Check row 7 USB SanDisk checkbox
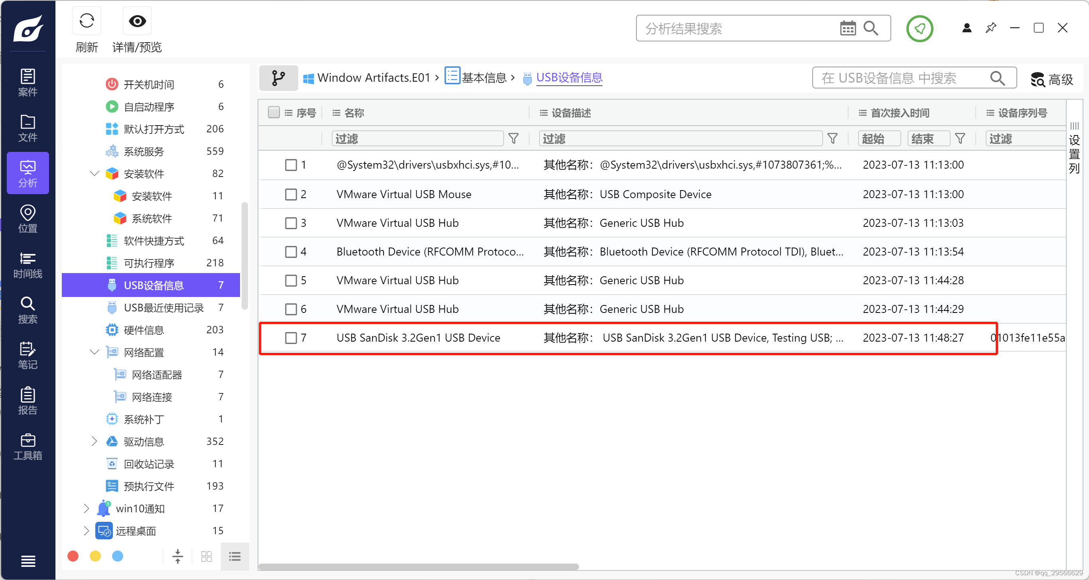This screenshot has width=1089, height=580. (x=291, y=338)
